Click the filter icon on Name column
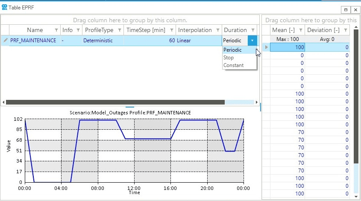Image resolution: width=361 pixels, height=201 pixels. pos(56,30)
